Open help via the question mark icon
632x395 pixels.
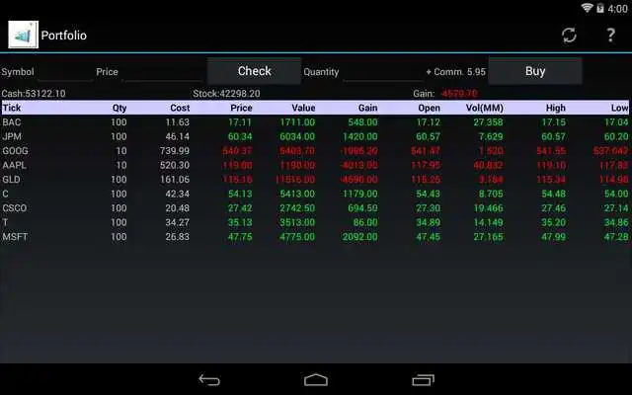coord(610,36)
